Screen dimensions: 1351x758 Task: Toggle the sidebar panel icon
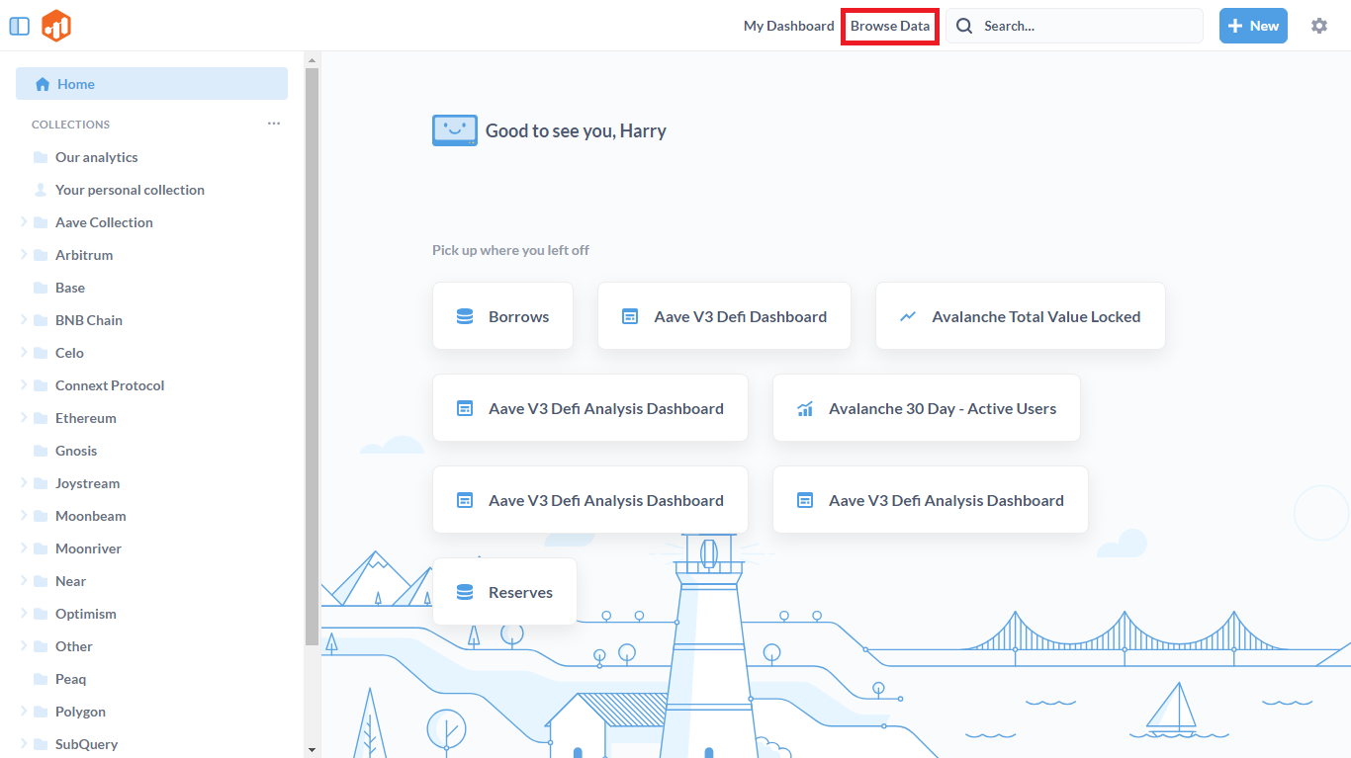pyautogui.click(x=19, y=26)
